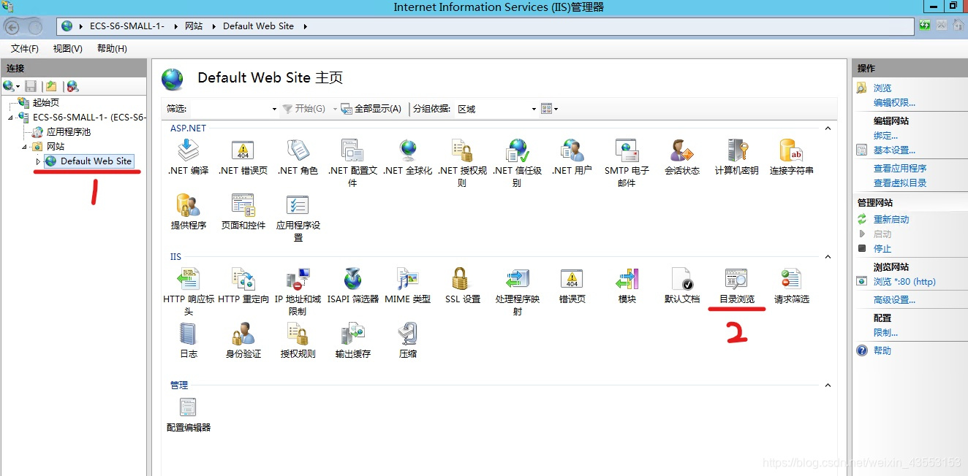
Task: Select 应用程序池 in the connections tree
Action: (x=68, y=132)
